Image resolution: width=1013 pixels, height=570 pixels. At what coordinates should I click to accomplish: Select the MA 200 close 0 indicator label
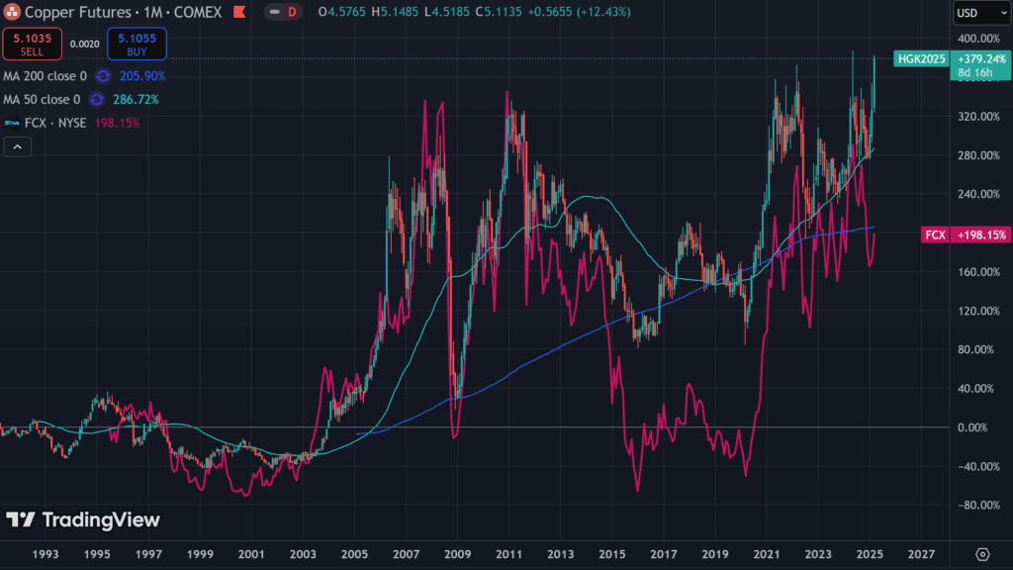click(x=45, y=76)
